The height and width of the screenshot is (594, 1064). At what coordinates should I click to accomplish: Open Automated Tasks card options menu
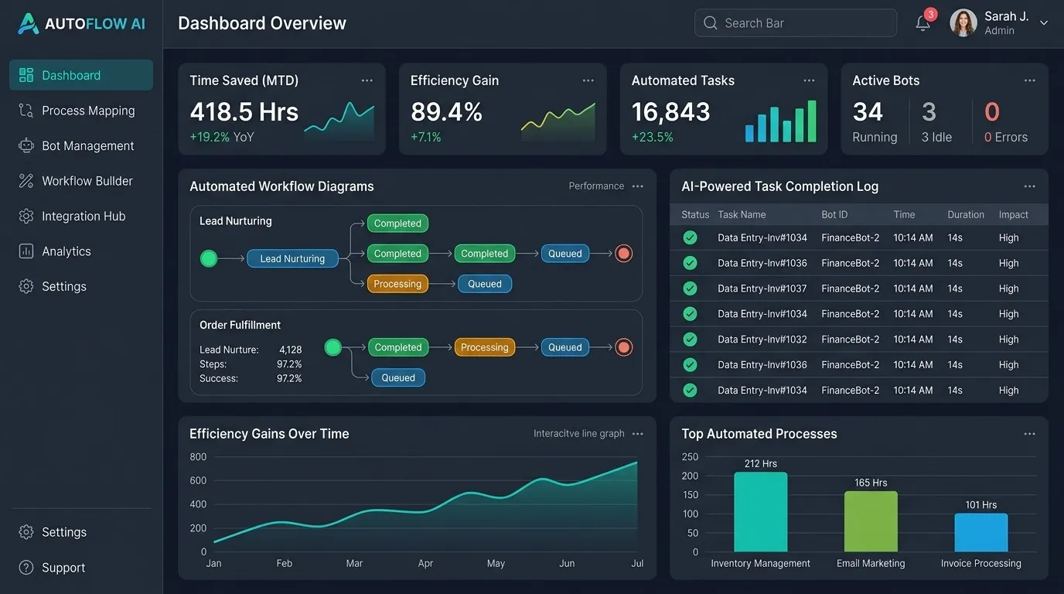809,80
